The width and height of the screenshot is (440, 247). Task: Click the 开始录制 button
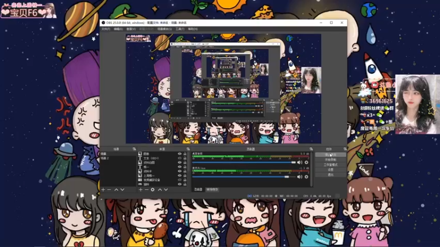coord(331,160)
